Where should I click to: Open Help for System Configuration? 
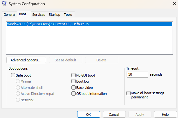click(x=165, y=115)
